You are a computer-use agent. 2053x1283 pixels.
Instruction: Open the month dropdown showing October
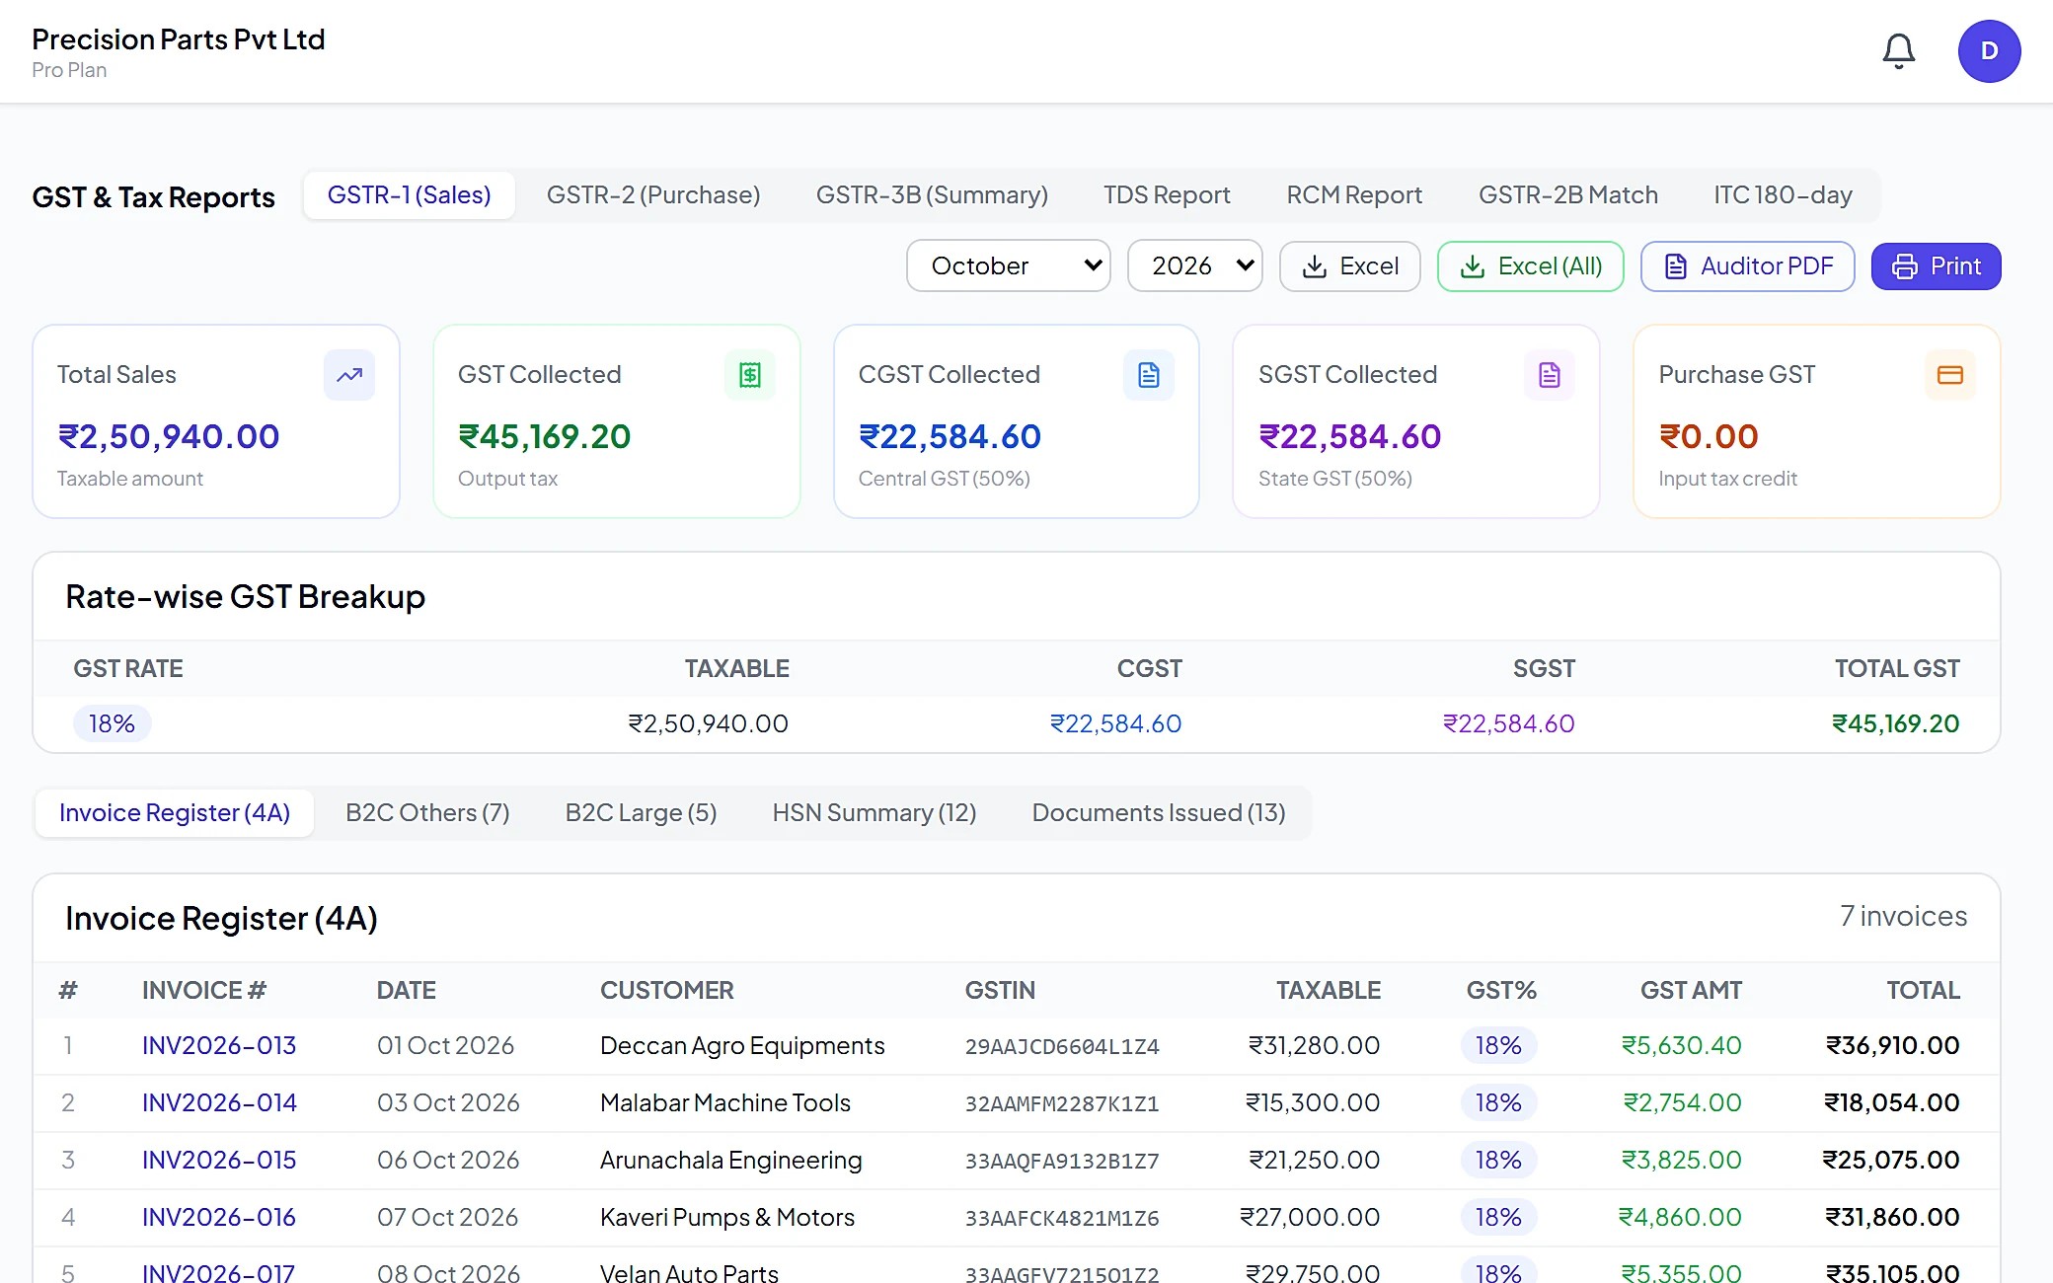click(x=1009, y=265)
